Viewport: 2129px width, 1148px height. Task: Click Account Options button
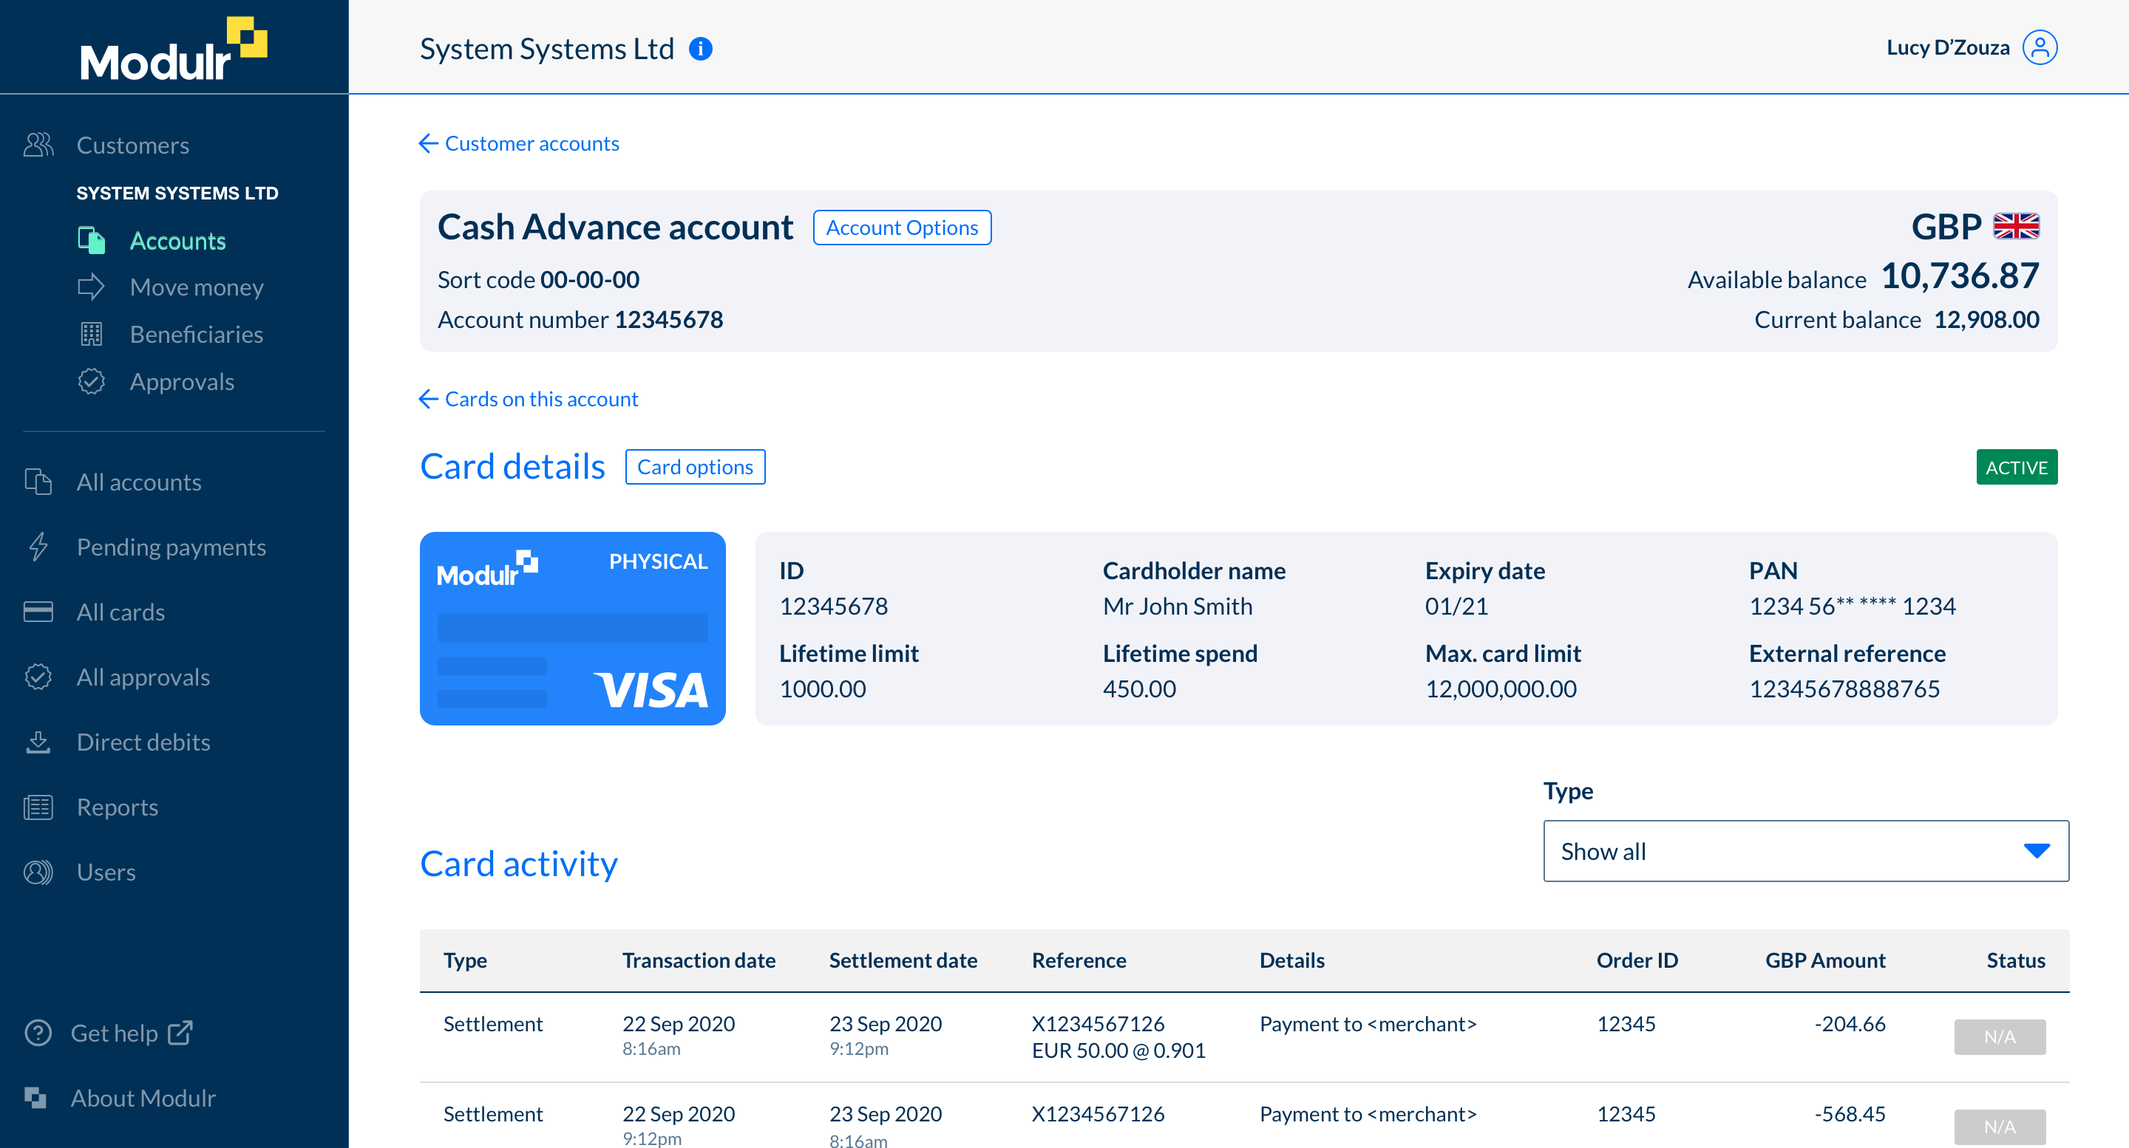903,228
